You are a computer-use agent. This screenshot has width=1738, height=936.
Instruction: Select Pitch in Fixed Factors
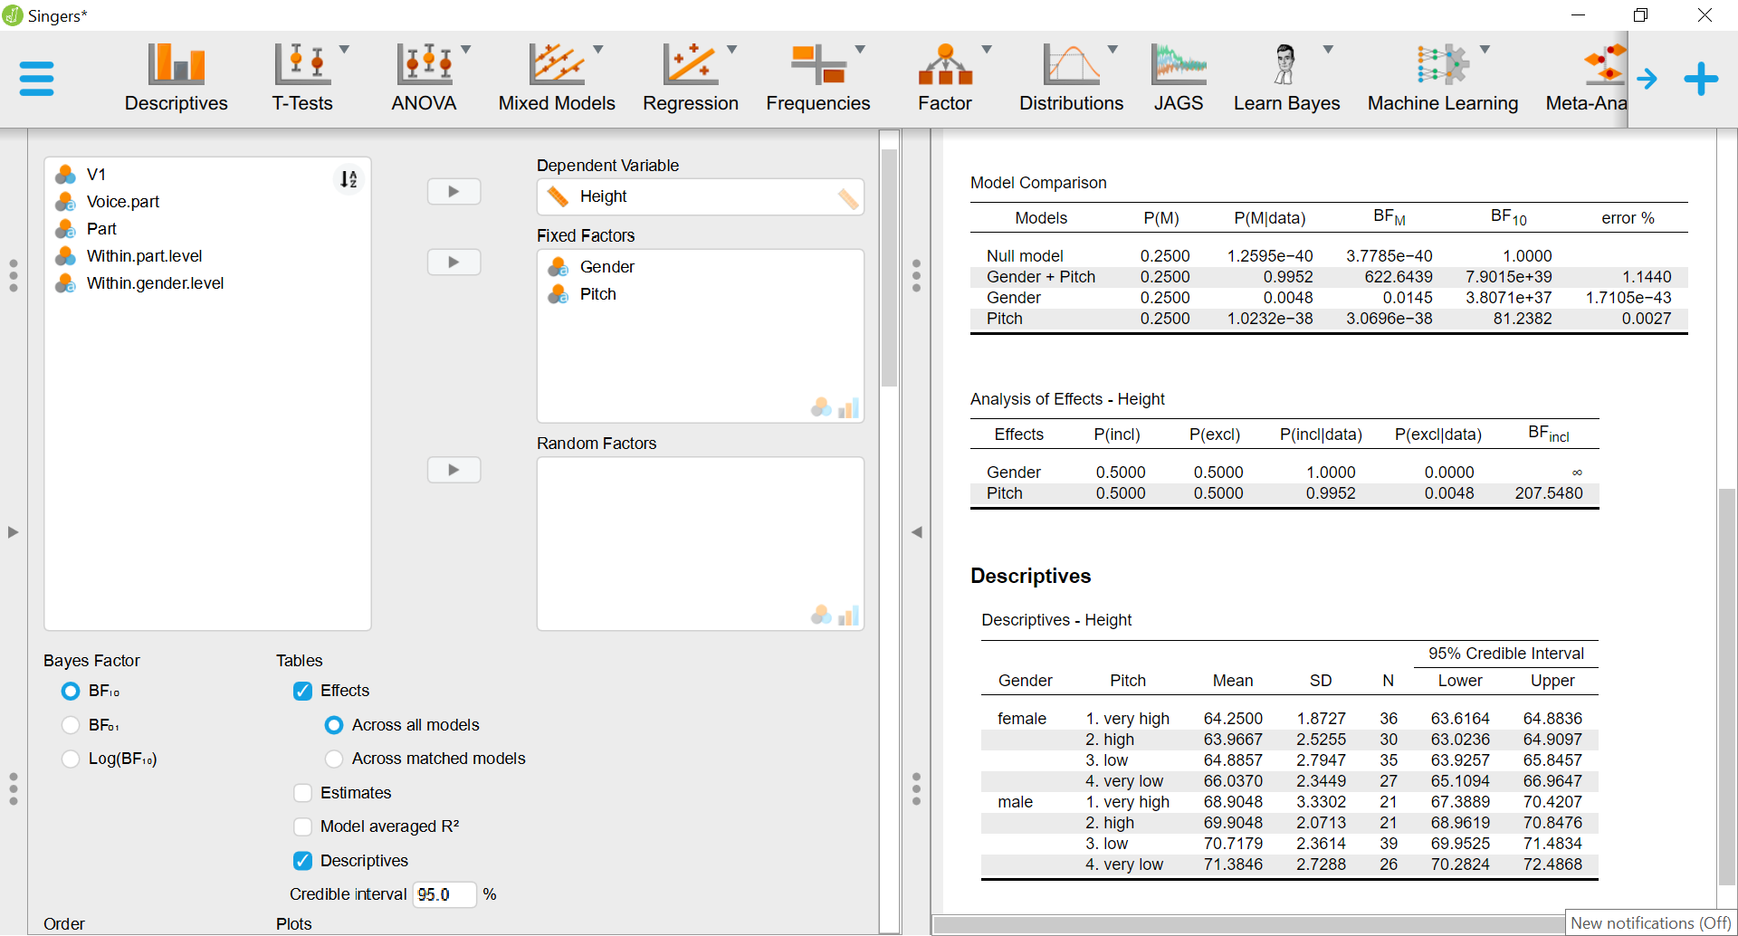700,294
